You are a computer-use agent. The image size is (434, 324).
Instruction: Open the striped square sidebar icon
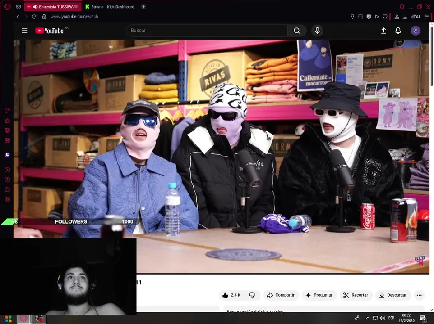point(8,130)
